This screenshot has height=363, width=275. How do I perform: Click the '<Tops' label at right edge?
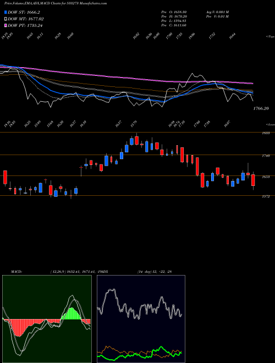[270, 37]
